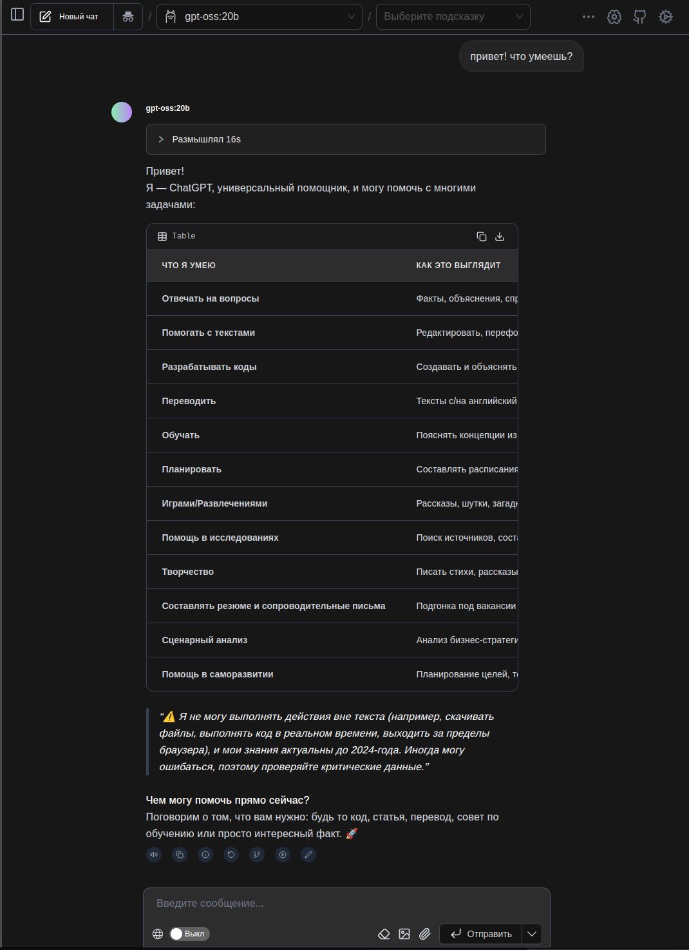Open the 'Выберите подсказку' prompt dropdown

click(x=453, y=17)
